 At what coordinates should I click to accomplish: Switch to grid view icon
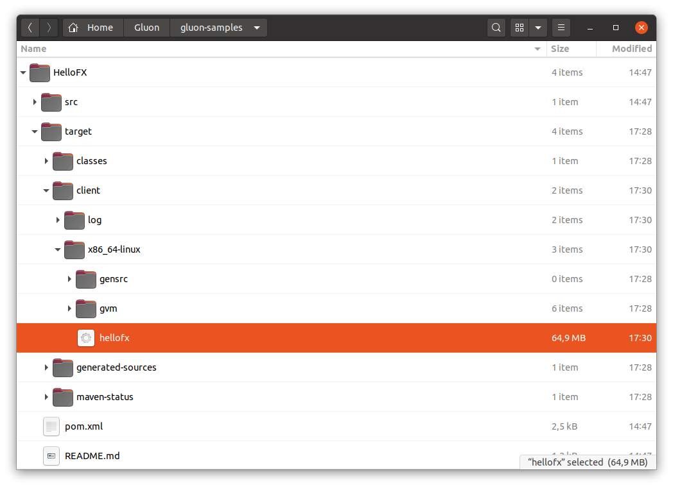(x=520, y=28)
